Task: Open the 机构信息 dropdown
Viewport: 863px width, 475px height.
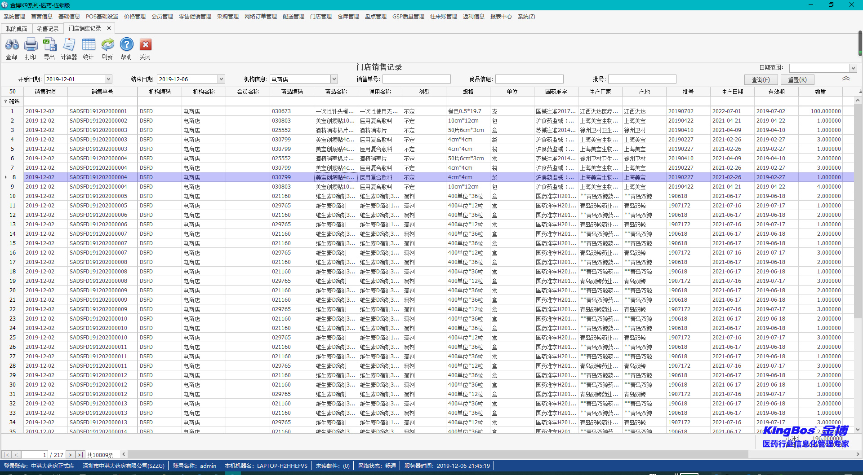Action: [x=334, y=79]
